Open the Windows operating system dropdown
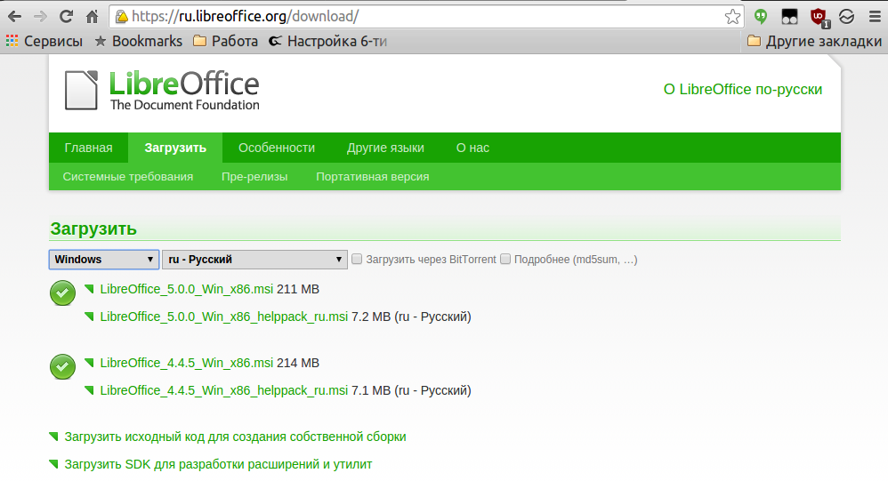This screenshot has height=481, width=888. (x=103, y=260)
